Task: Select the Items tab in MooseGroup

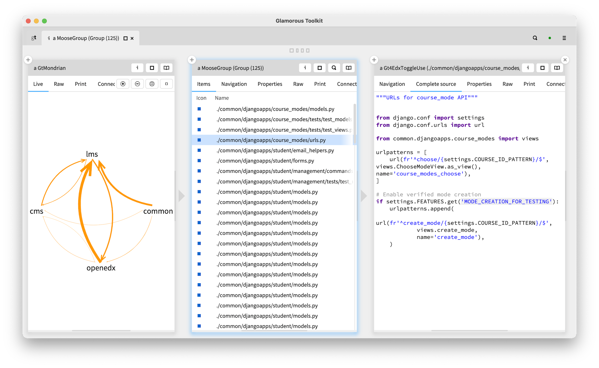Action: tap(204, 84)
